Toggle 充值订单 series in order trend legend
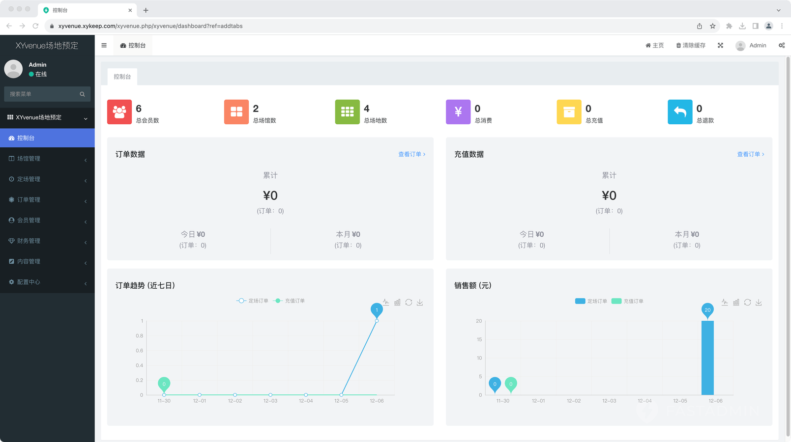This screenshot has width=791, height=442. pyautogui.click(x=289, y=301)
